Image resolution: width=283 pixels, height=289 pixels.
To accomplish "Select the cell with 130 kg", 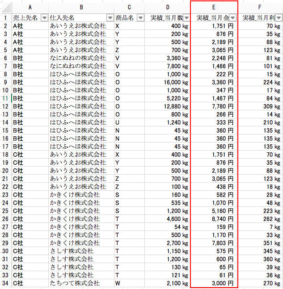I will tap(168, 267).
